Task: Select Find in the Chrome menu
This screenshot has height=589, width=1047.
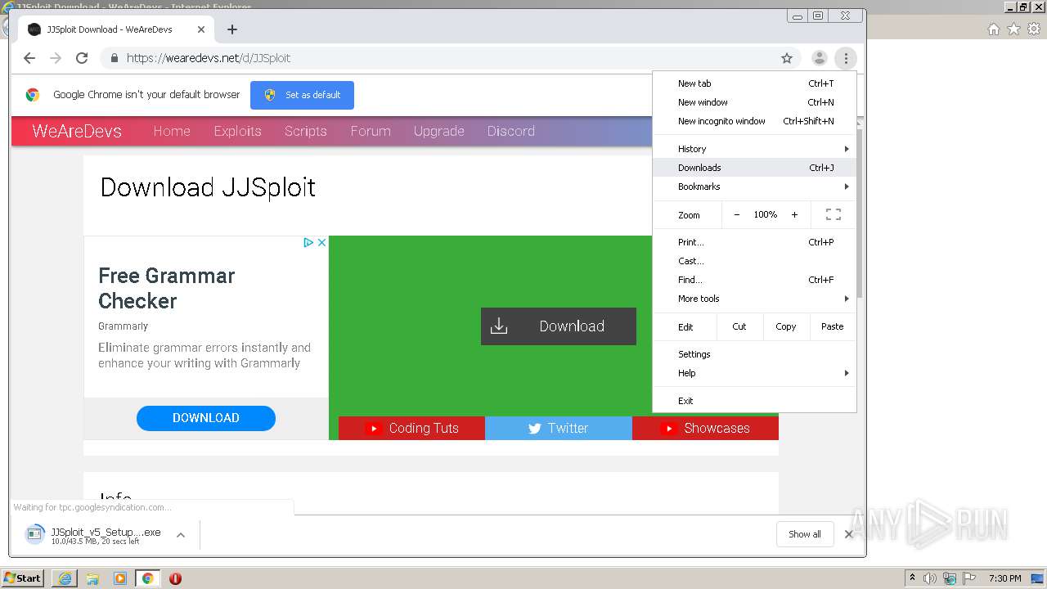Action: (x=754, y=280)
